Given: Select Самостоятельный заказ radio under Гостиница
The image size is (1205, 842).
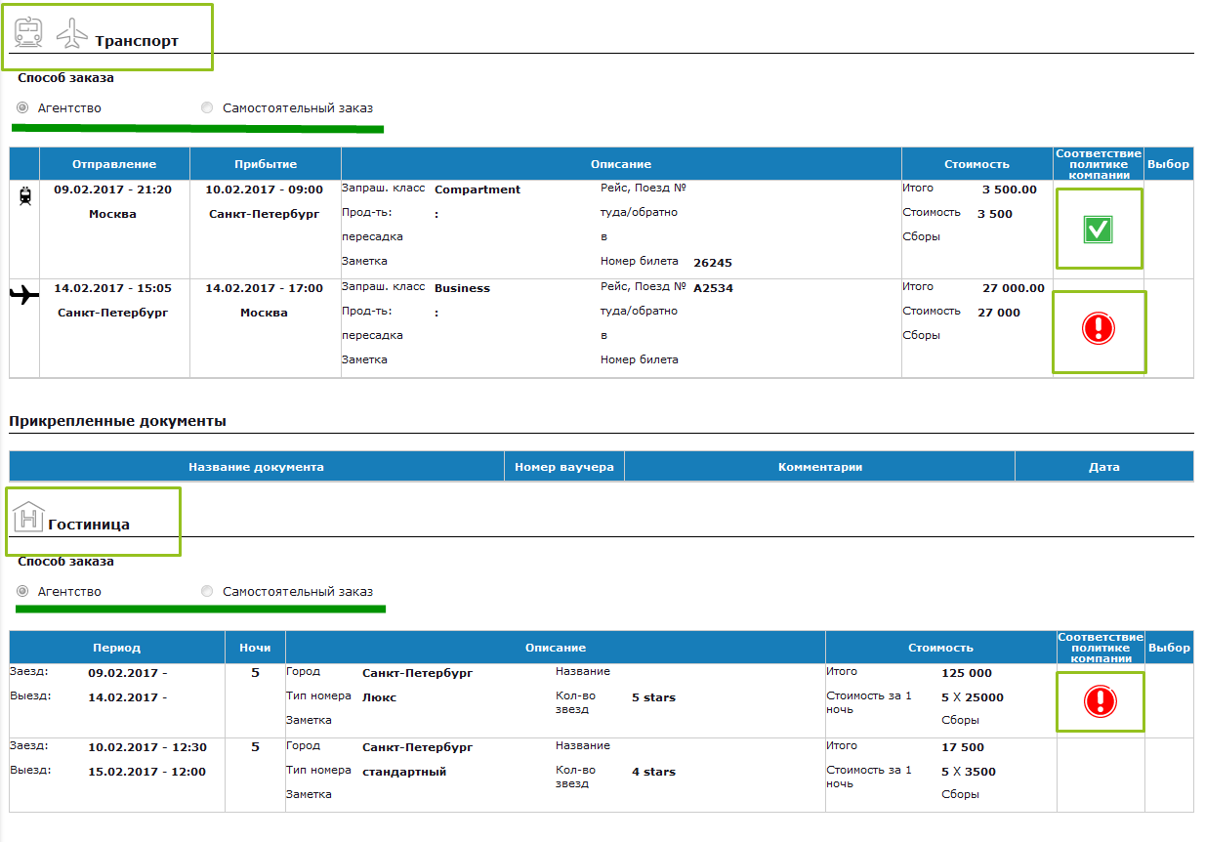Looking at the screenshot, I should tap(206, 592).
